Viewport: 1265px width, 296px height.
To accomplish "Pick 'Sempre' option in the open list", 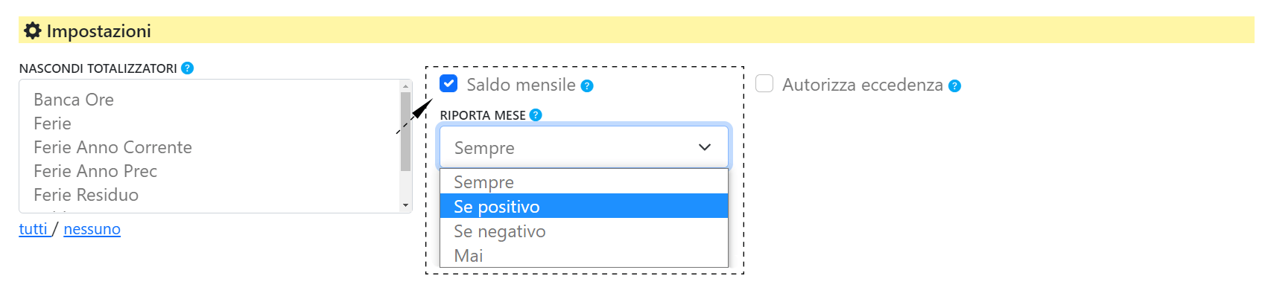I will [584, 181].
